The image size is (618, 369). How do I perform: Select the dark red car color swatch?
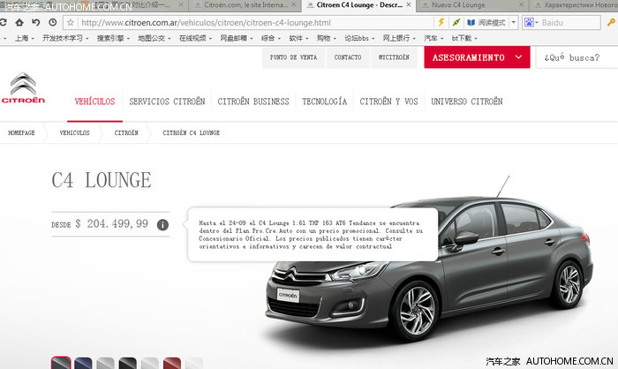tap(172, 363)
